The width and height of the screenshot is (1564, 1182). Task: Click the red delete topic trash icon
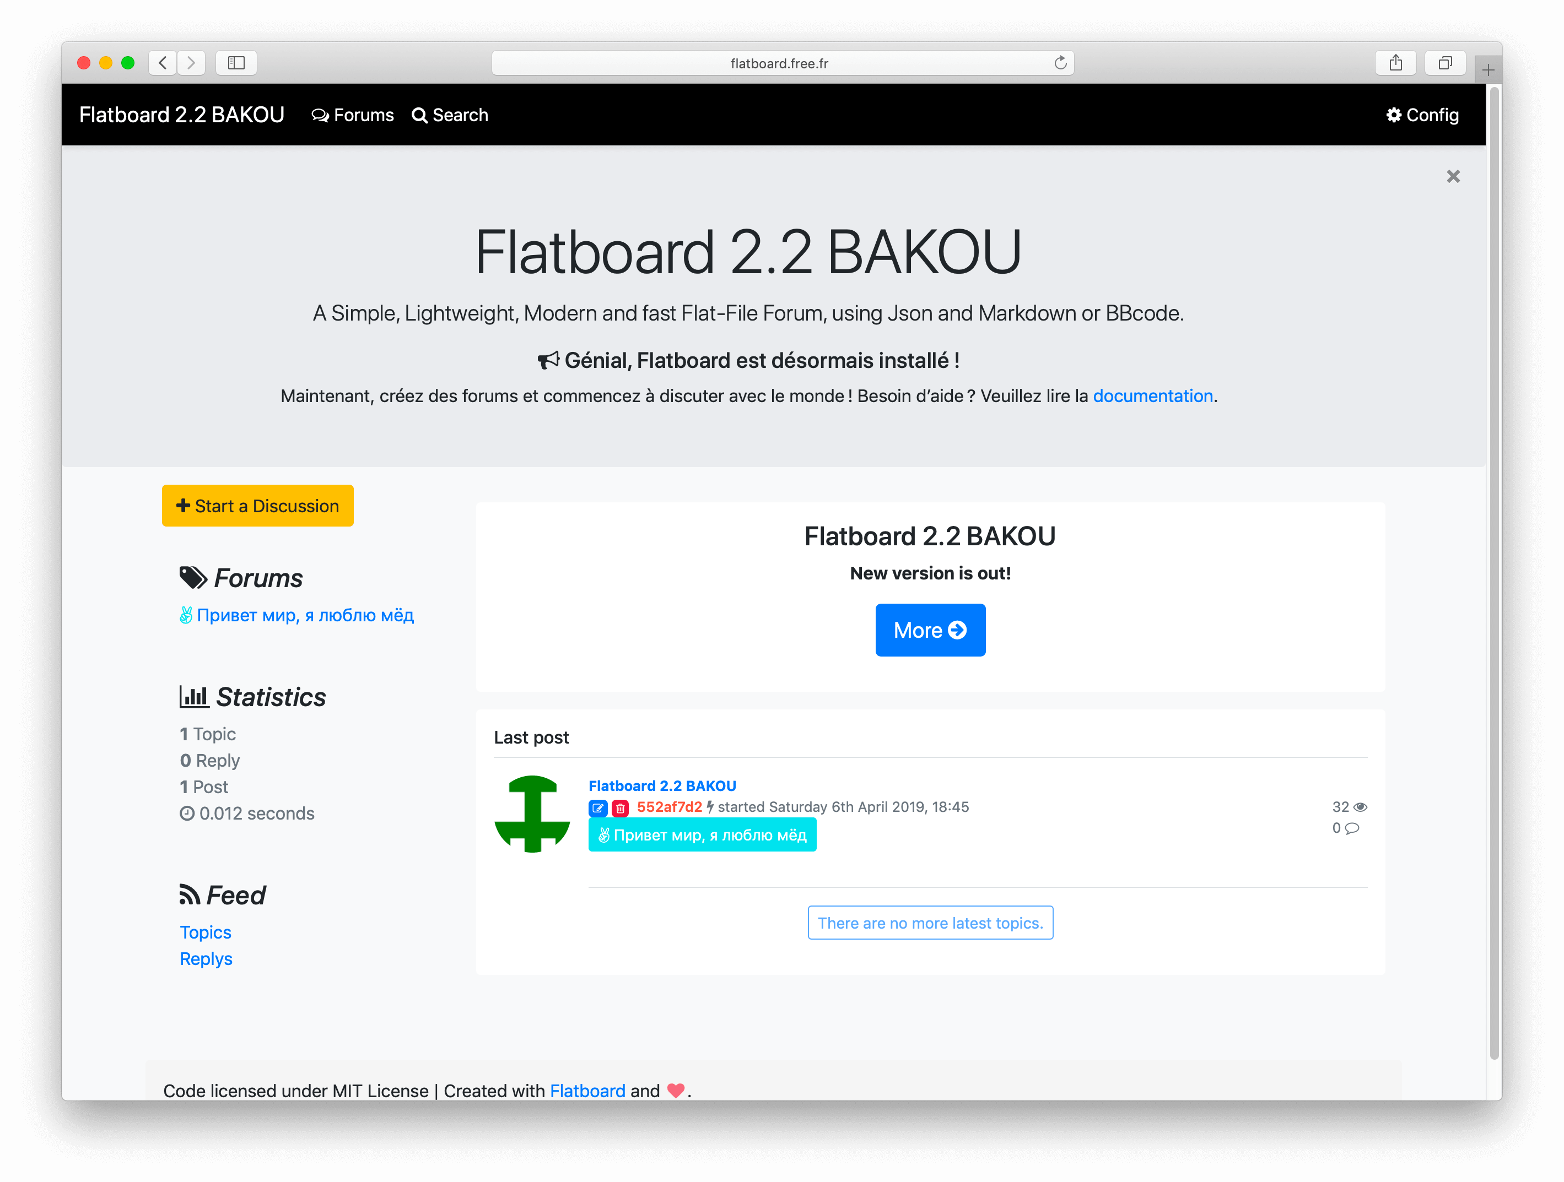(x=620, y=807)
